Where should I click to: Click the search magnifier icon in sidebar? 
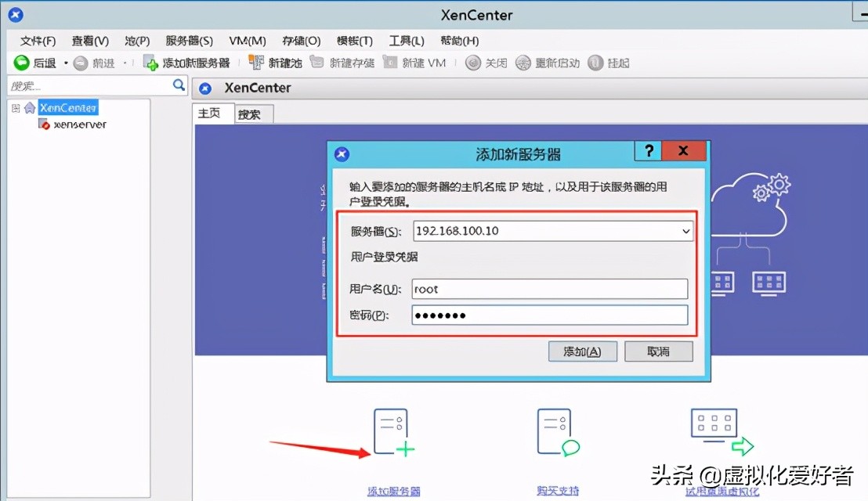tap(179, 85)
